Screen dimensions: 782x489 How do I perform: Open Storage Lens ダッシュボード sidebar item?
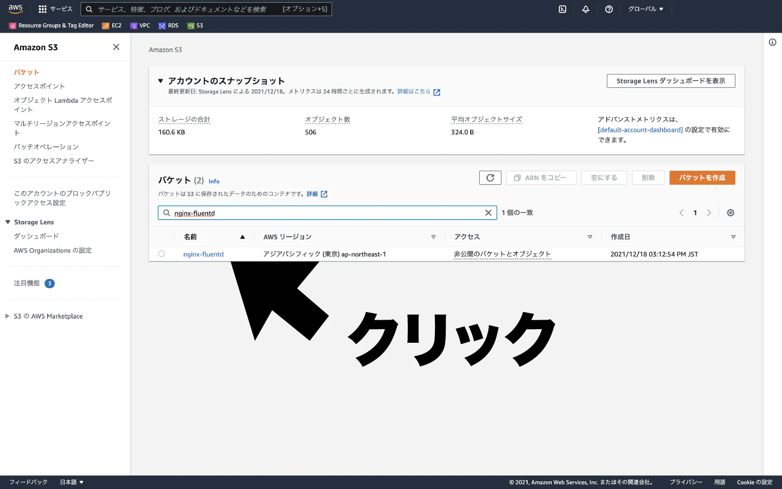click(36, 236)
